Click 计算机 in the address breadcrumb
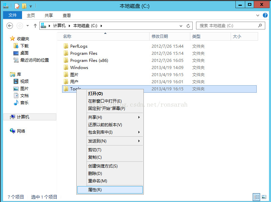This screenshot has height=202, width=271. (59, 26)
